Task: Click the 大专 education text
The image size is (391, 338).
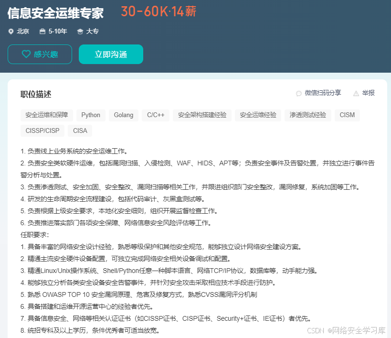Action: point(93,32)
